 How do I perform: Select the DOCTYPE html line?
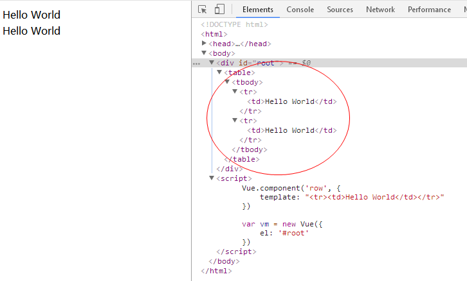[234, 24]
